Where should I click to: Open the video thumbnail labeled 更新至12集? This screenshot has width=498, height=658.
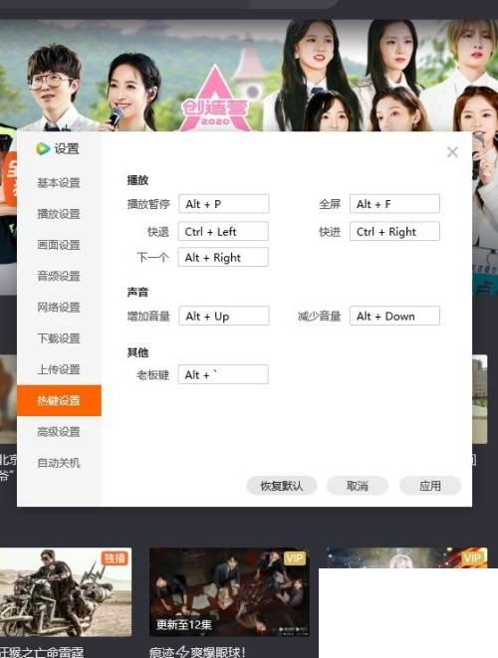[x=229, y=591]
